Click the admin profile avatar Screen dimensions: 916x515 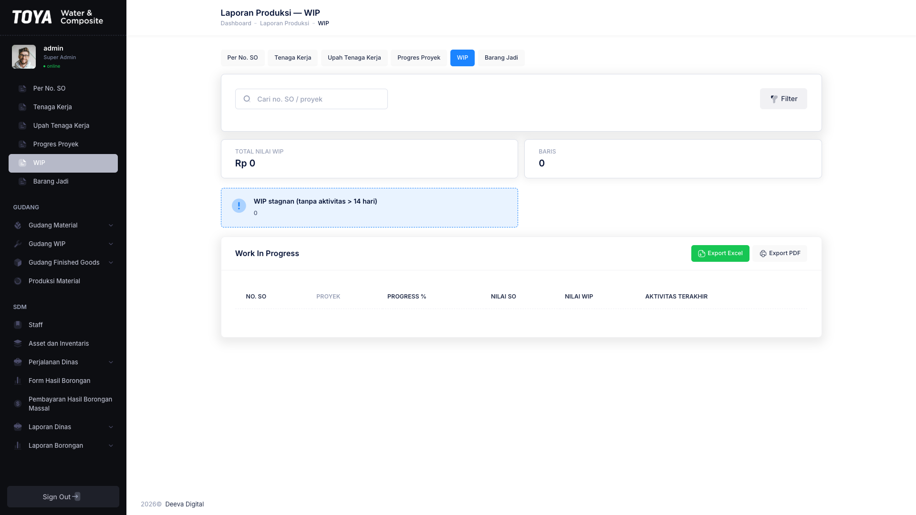pos(24,57)
